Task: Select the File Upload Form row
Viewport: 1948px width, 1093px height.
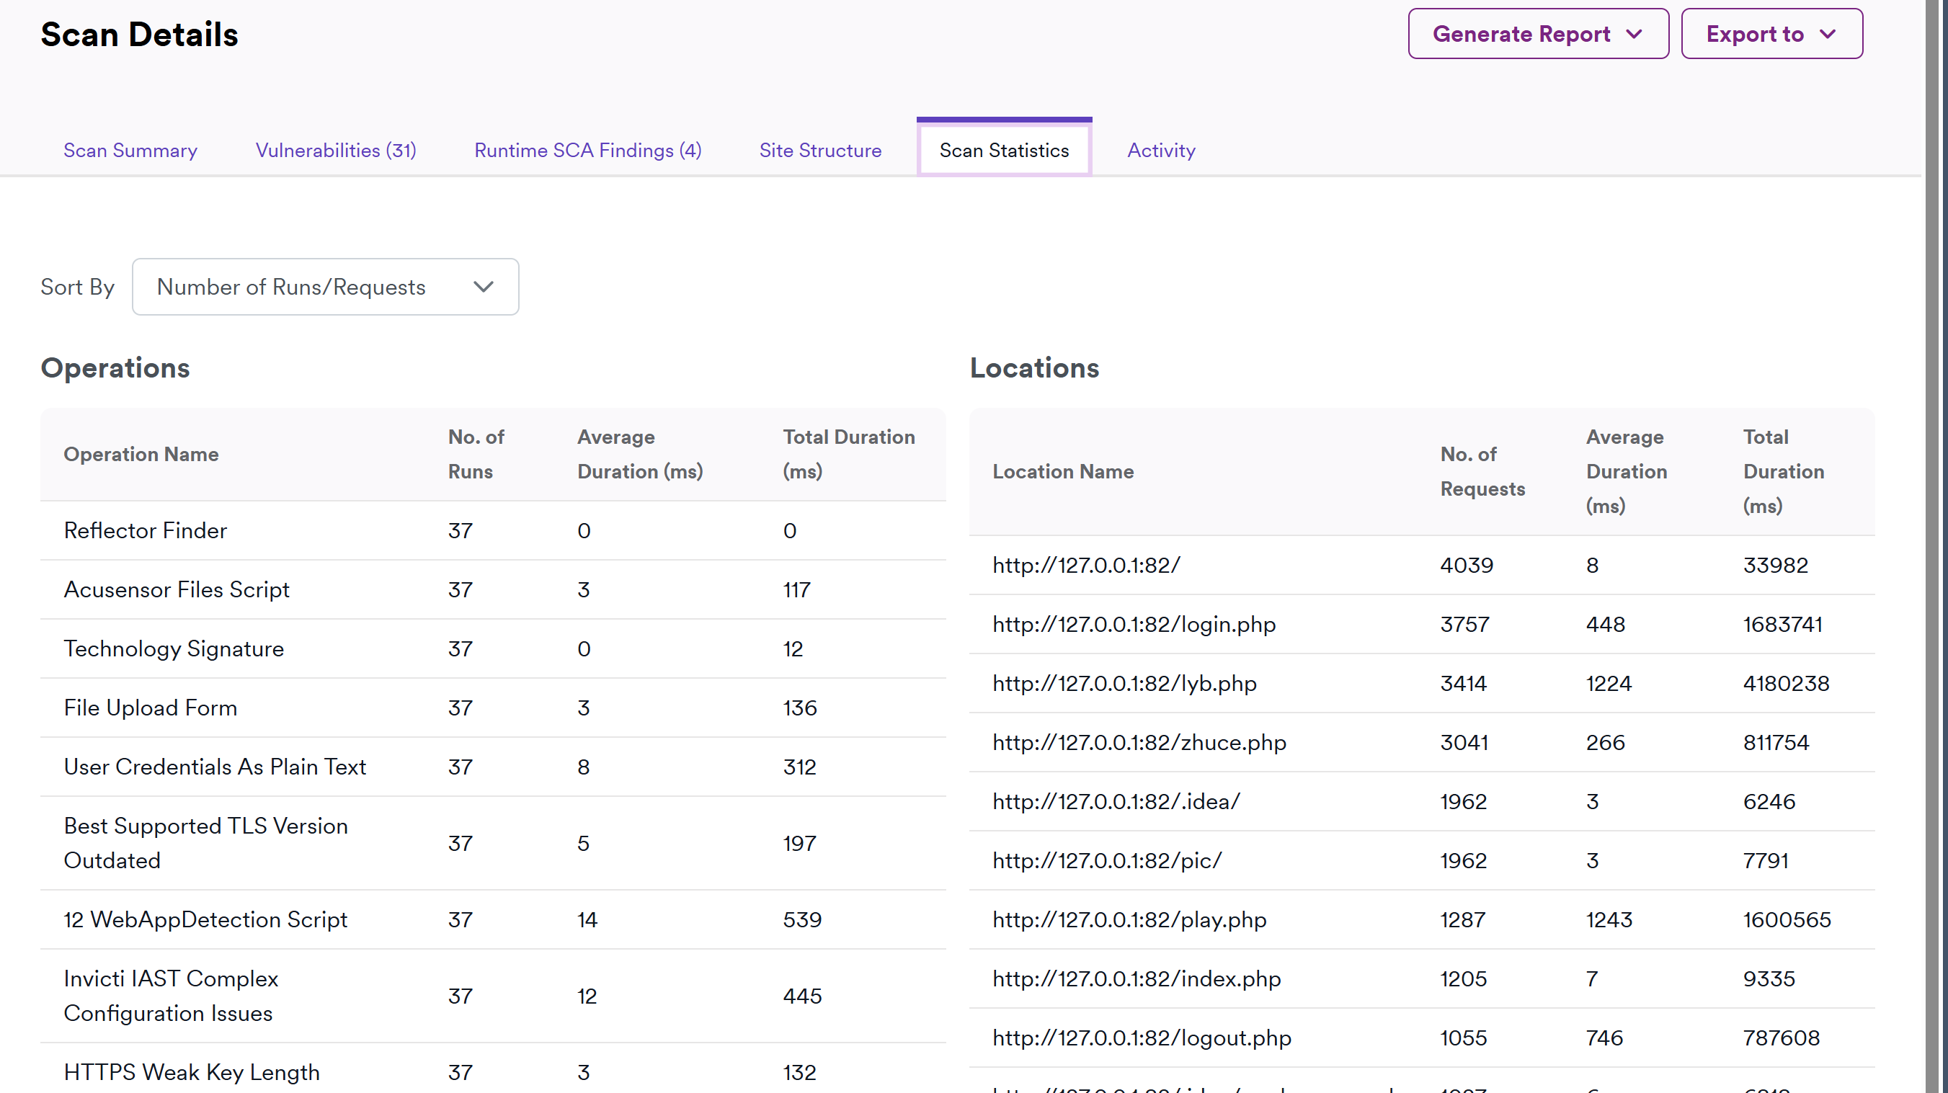Action: pyautogui.click(x=151, y=708)
